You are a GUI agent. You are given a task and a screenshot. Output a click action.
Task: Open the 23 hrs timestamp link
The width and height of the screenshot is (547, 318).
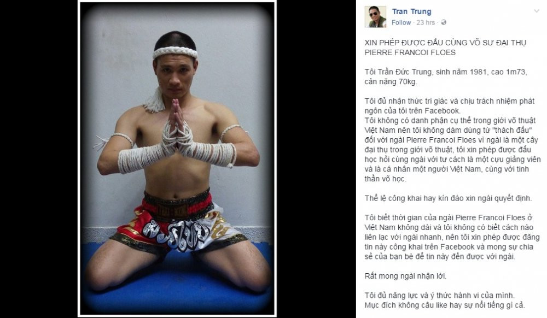coord(426,22)
